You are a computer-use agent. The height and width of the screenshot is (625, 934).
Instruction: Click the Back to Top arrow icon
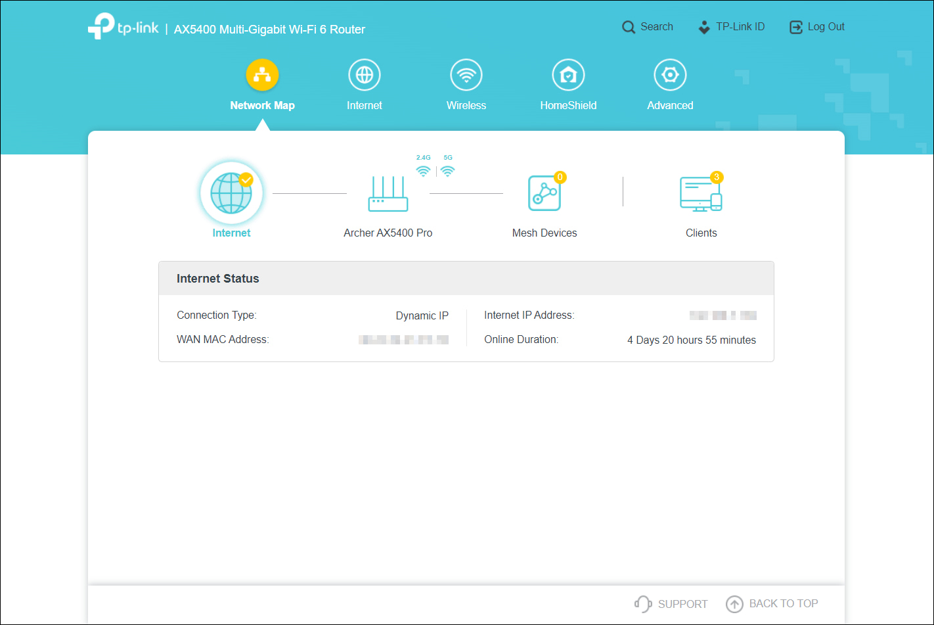point(734,603)
